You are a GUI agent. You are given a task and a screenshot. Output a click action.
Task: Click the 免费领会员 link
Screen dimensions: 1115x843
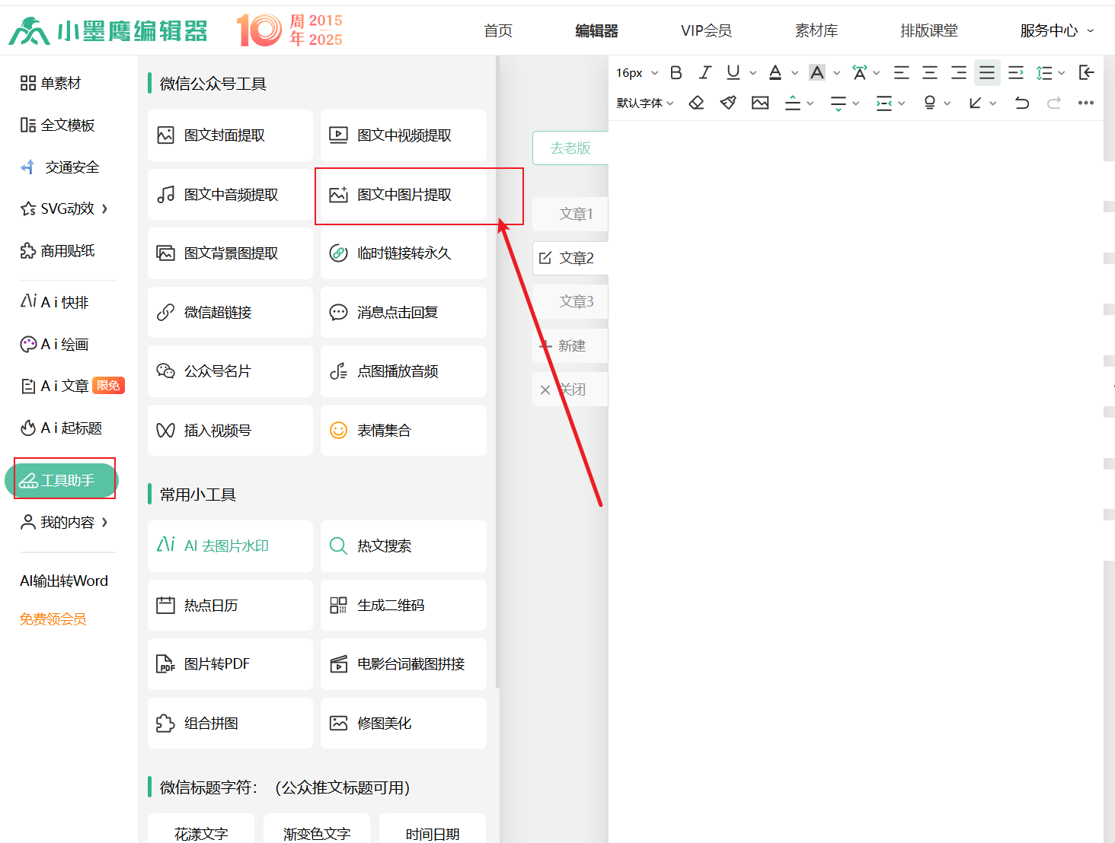pos(53,619)
